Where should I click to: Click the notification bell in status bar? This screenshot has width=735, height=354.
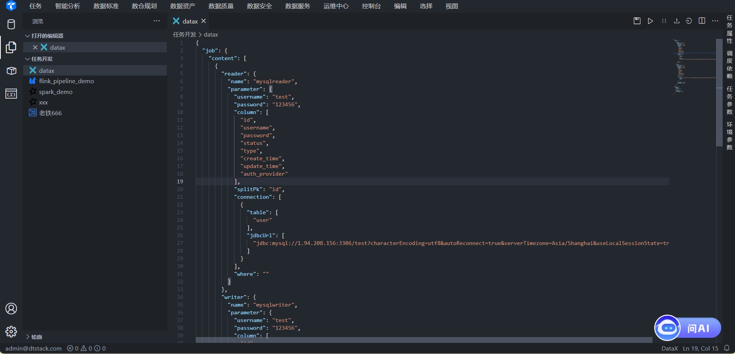point(727,348)
